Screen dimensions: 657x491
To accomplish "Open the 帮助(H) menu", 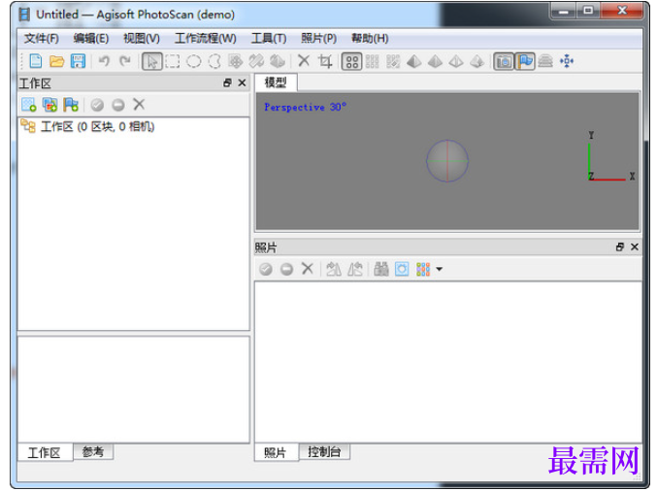I will [370, 39].
